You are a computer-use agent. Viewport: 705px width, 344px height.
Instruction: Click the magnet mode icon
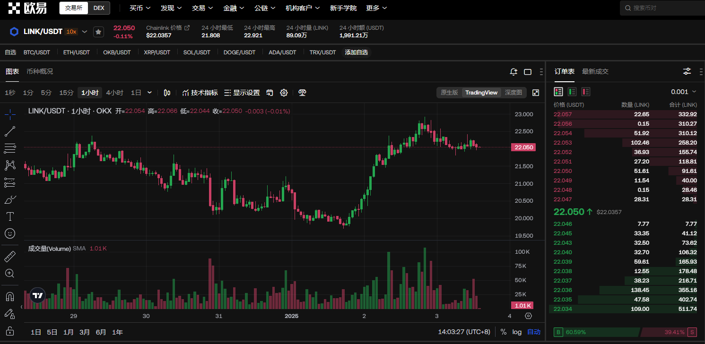(10, 297)
